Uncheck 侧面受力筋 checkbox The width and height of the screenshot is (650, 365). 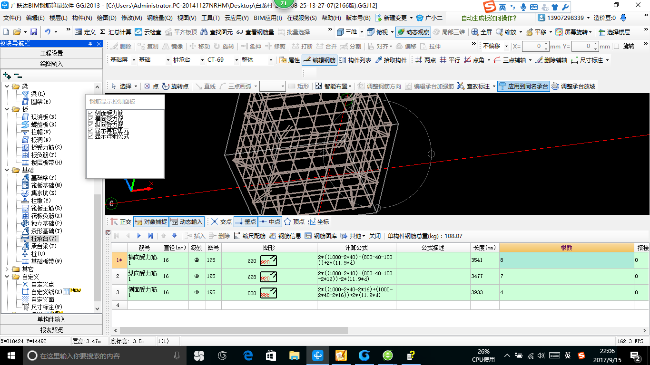[91, 113]
